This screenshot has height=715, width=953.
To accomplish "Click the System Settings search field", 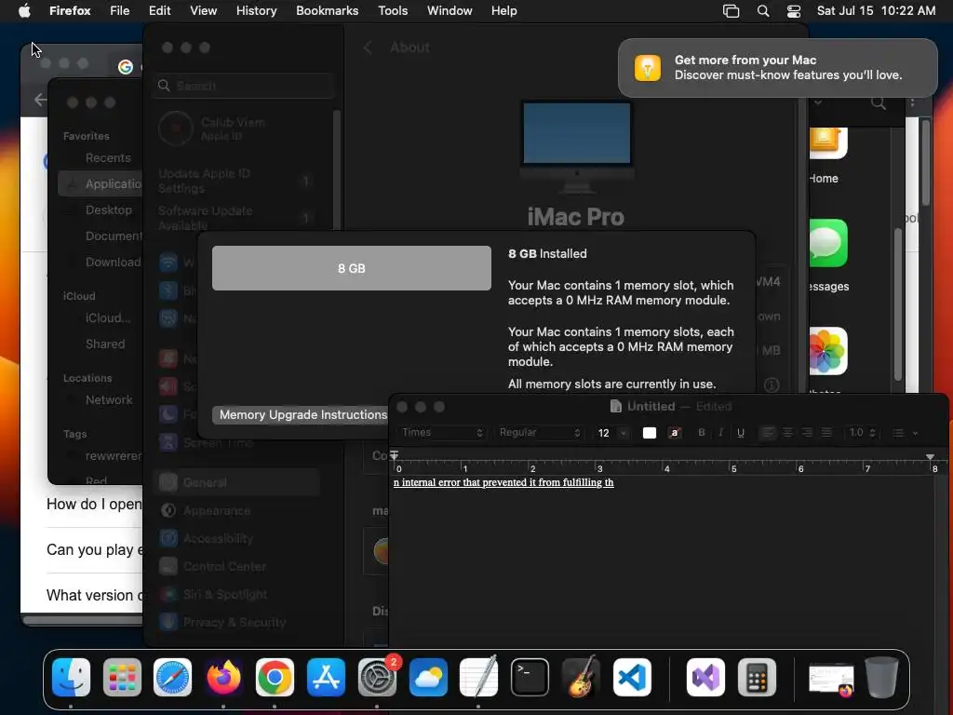I will (244, 86).
